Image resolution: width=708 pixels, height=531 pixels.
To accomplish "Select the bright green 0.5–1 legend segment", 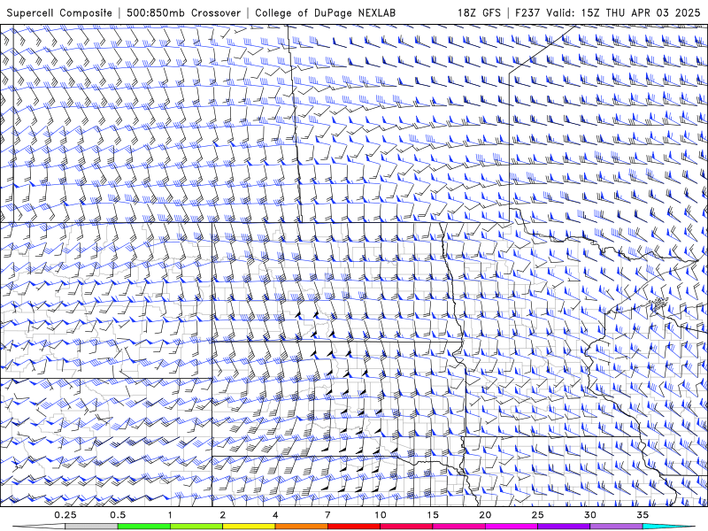I will coord(144,527).
